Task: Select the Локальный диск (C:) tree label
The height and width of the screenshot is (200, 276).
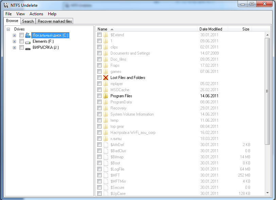Action: pyautogui.click(x=50, y=35)
